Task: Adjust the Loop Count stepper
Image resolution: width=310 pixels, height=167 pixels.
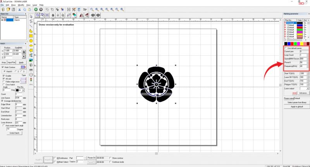Action: click(308, 55)
